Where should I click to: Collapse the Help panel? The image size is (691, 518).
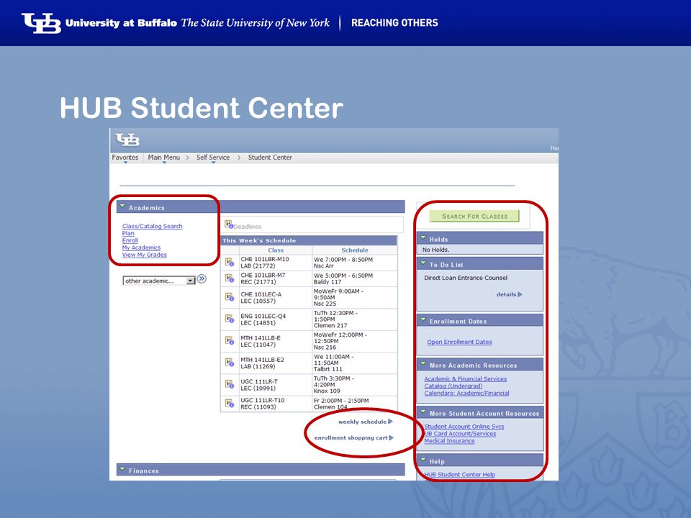[423, 460]
